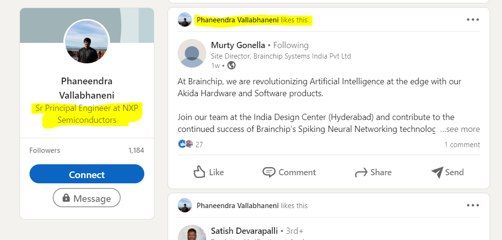The height and width of the screenshot is (240, 502).
Task: Click the large Phaneendra profile photo
Action: point(87,42)
